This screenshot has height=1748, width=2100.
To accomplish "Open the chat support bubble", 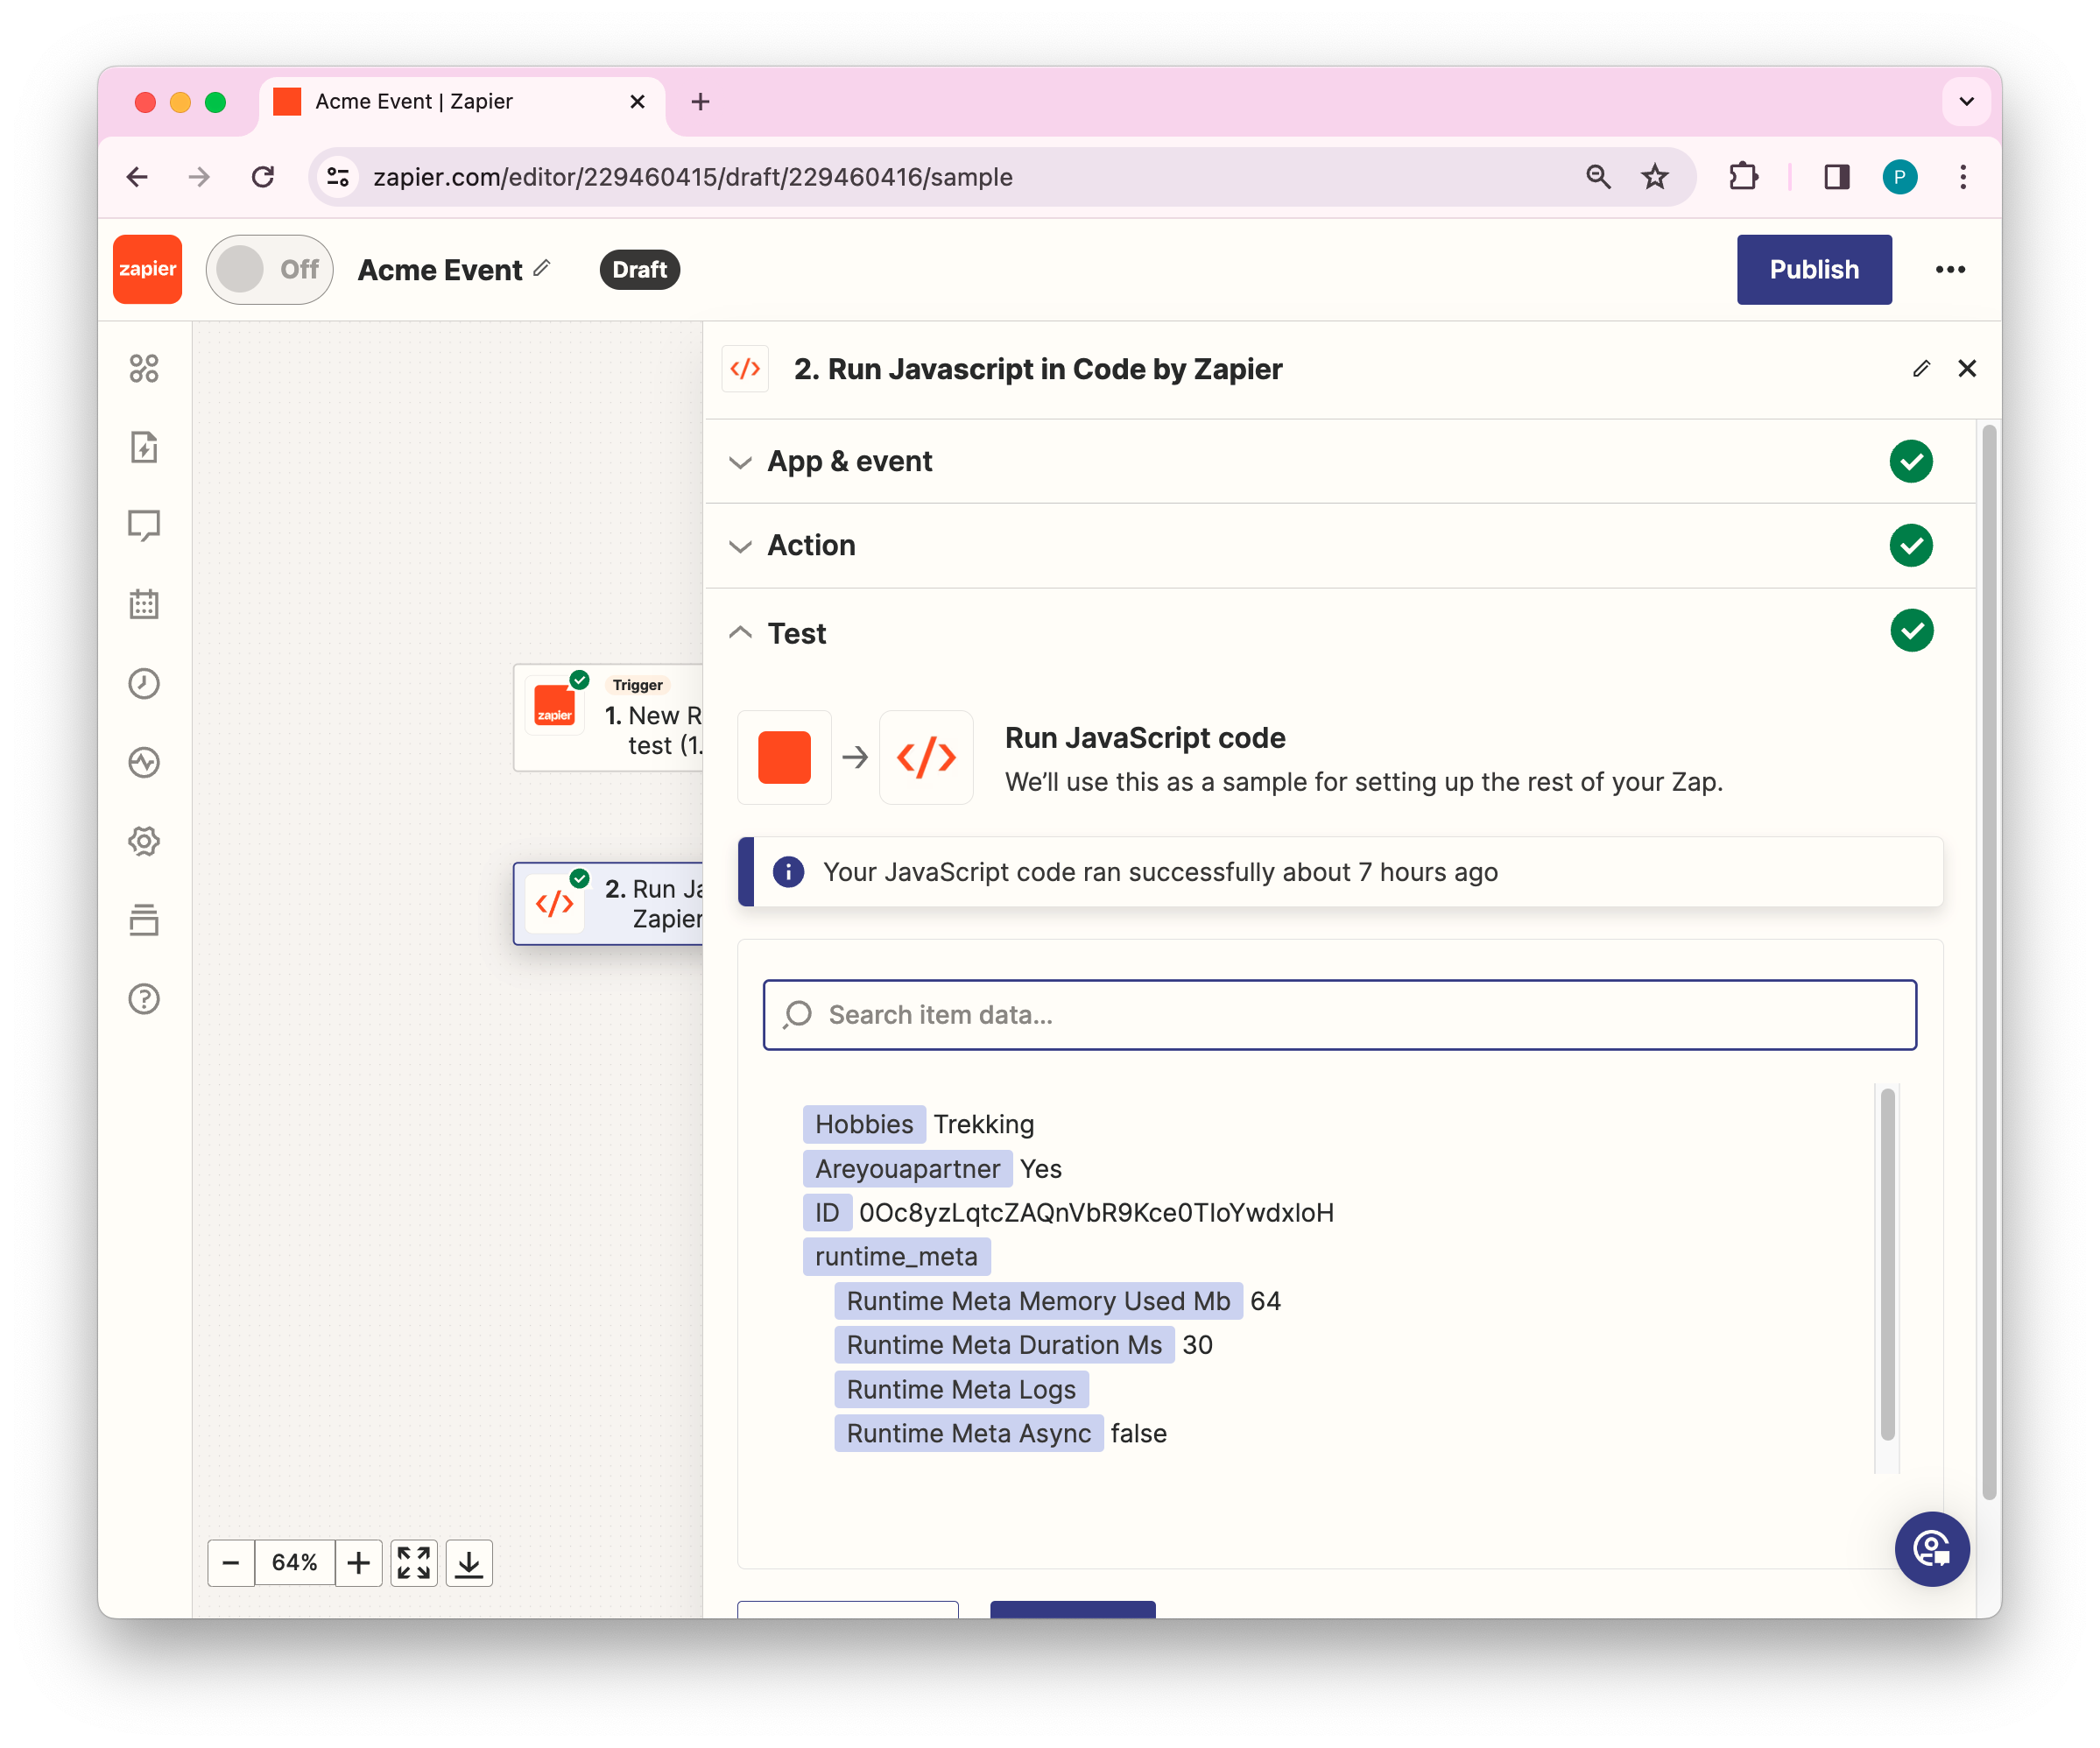I will [1931, 1549].
